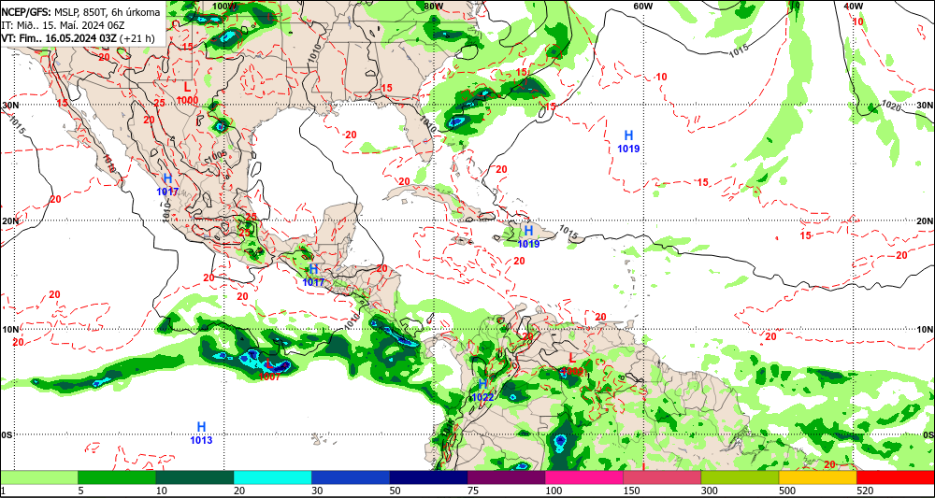935x498 pixels.
Task: Select the magenta 100–150 legend swatch
Action: click(x=583, y=477)
